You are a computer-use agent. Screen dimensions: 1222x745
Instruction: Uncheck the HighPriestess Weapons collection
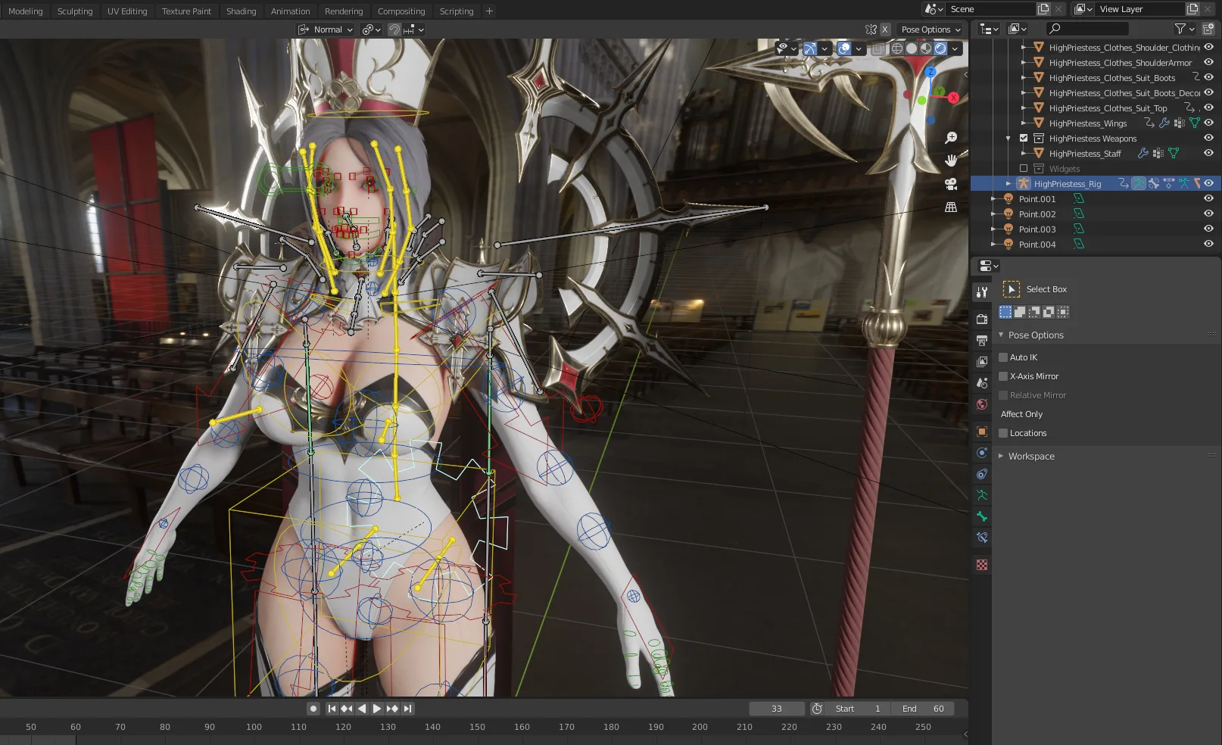(x=1024, y=139)
